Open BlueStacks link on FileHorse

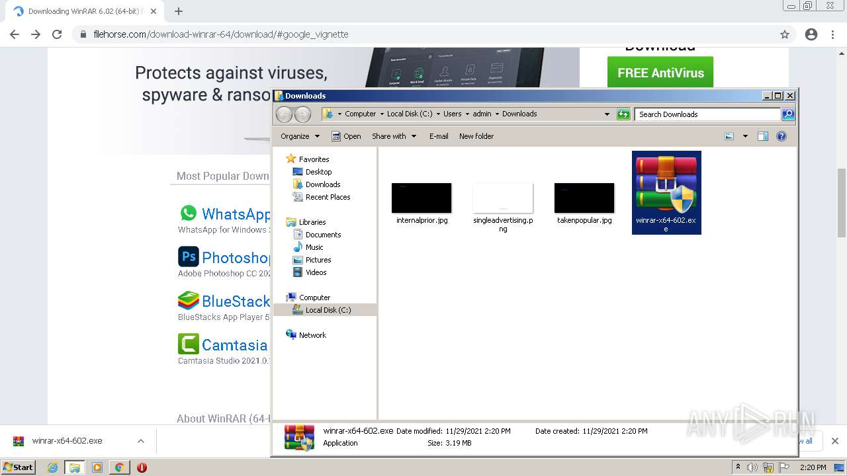pyautogui.click(x=236, y=301)
